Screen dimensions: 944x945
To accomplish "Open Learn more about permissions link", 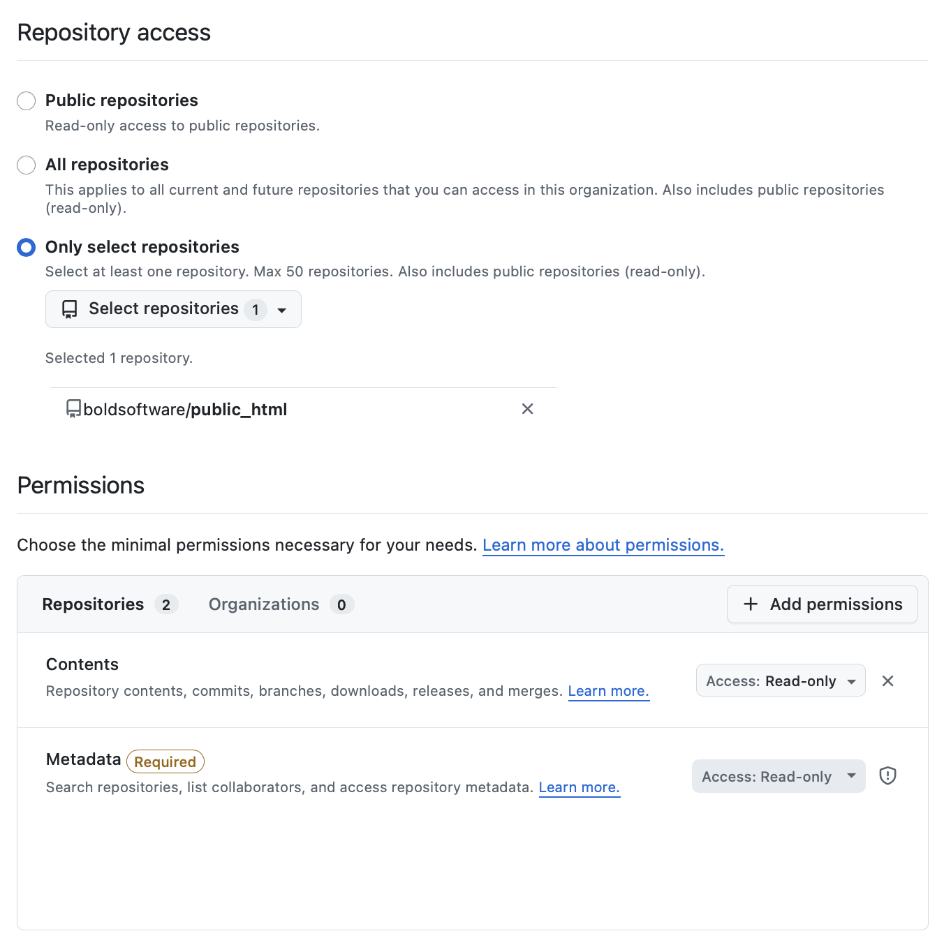I will pos(603,545).
